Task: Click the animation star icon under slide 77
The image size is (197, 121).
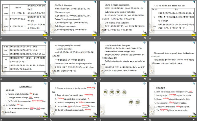Action: point(1,79)
